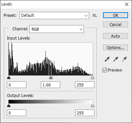Image resolution: width=132 pixels, height=123 pixels.
Task: Click the Auto button
Action: [x=116, y=36]
